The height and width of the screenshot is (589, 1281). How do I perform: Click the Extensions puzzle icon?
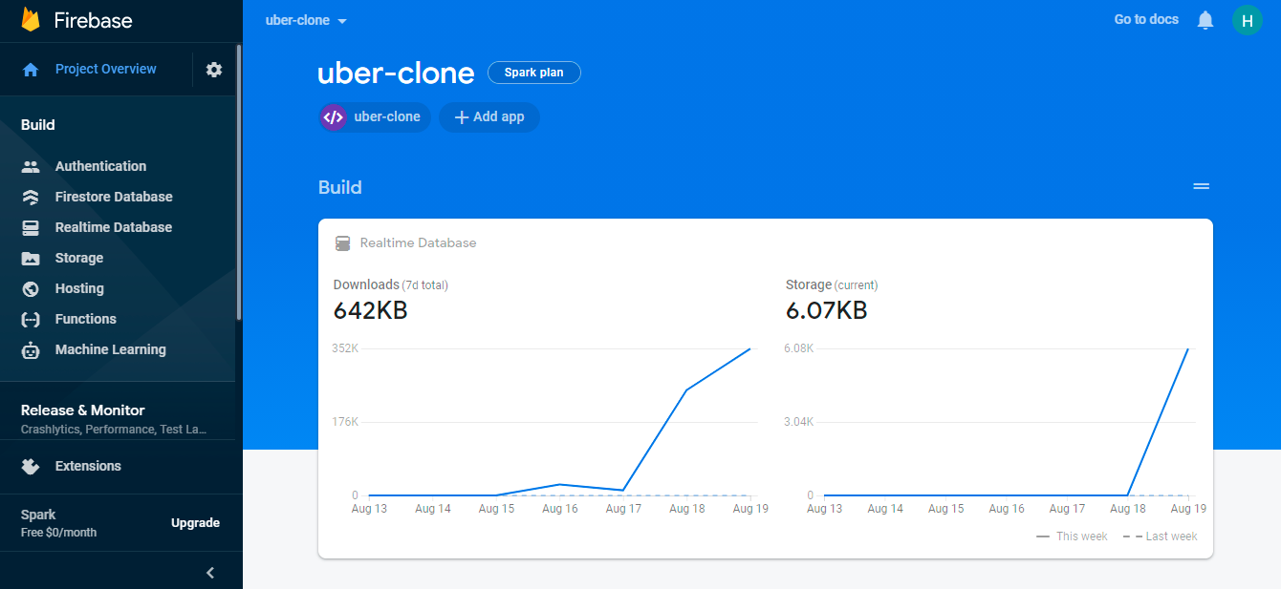tap(31, 466)
